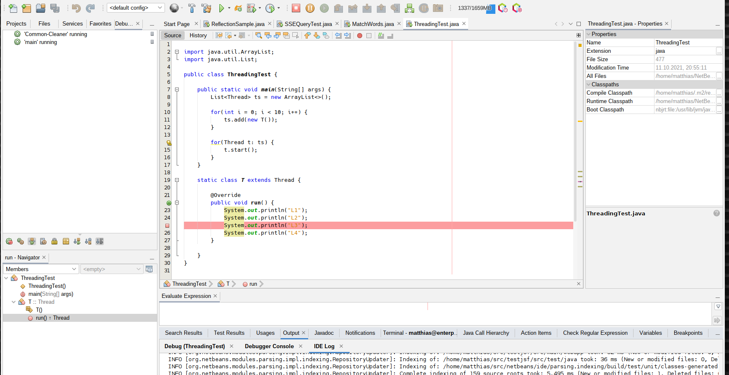Collapse the T :: Thread tree node
Screen dimensions: 729x375
pyautogui.click(x=13, y=302)
